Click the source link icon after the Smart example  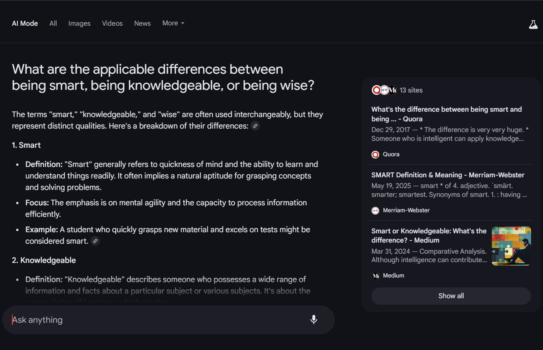click(x=95, y=241)
